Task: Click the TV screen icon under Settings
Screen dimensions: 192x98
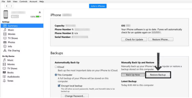Action: [5, 38]
